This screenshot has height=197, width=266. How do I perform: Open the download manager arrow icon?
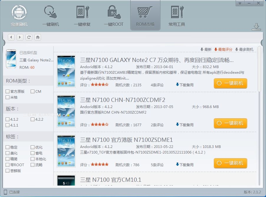click(x=256, y=27)
